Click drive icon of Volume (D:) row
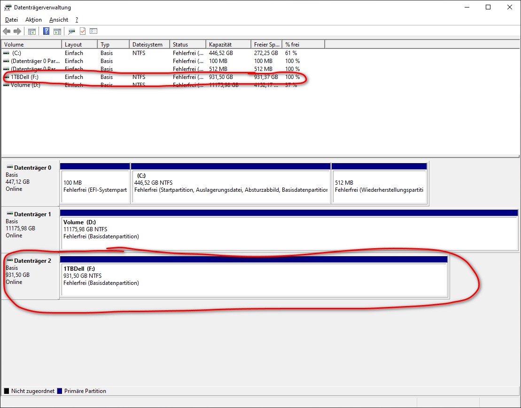 [x=6, y=85]
